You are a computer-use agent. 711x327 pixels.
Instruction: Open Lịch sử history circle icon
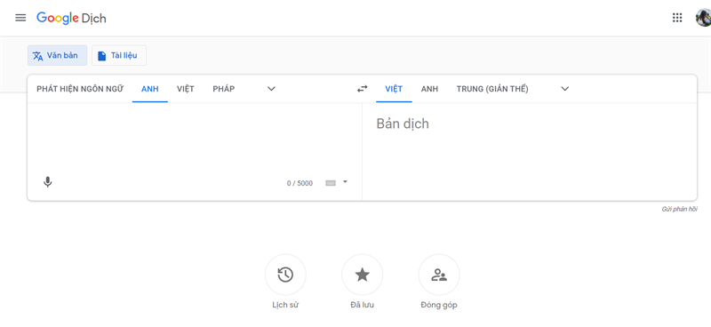(x=285, y=275)
